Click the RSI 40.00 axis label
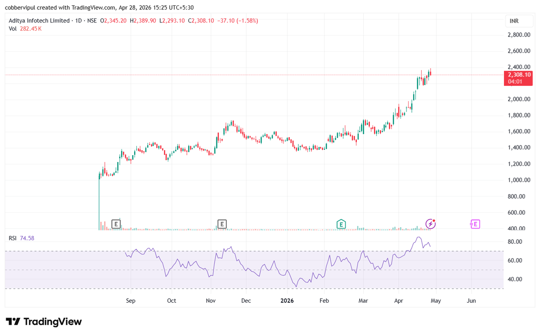This screenshot has width=540, height=336. pos(515,279)
